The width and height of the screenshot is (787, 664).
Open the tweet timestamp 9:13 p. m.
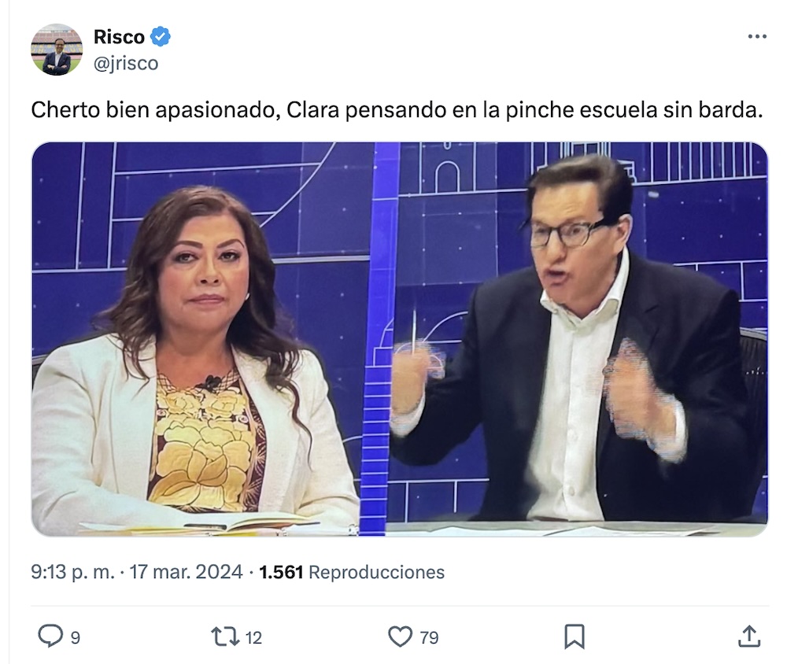(x=72, y=572)
